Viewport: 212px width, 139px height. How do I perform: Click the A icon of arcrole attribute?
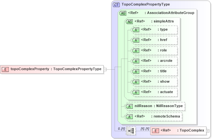[x=136, y=61]
